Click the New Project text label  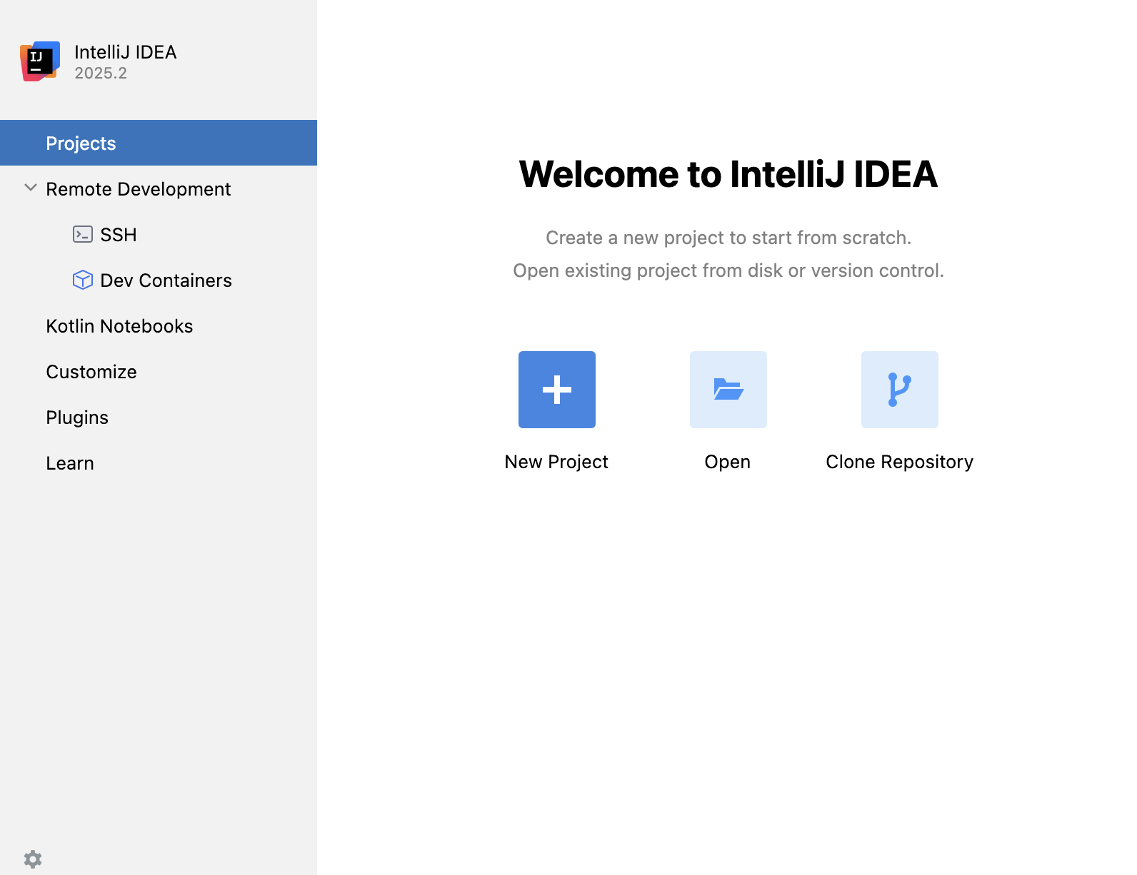point(556,462)
